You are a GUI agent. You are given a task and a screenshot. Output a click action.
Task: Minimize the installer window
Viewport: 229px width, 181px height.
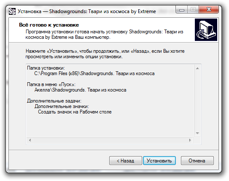click(x=181, y=10)
